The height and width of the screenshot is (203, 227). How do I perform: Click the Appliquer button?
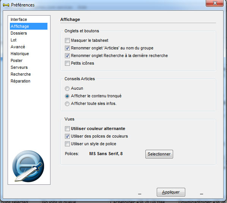click(x=171, y=192)
